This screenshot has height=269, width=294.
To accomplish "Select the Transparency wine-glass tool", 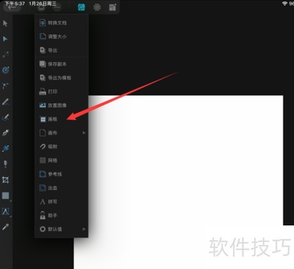I will (5, 164).
